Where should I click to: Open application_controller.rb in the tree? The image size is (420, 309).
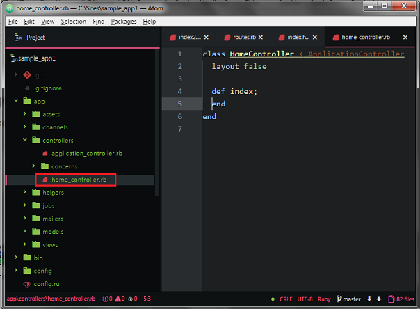pyautogui.click(x=87, y=154)
